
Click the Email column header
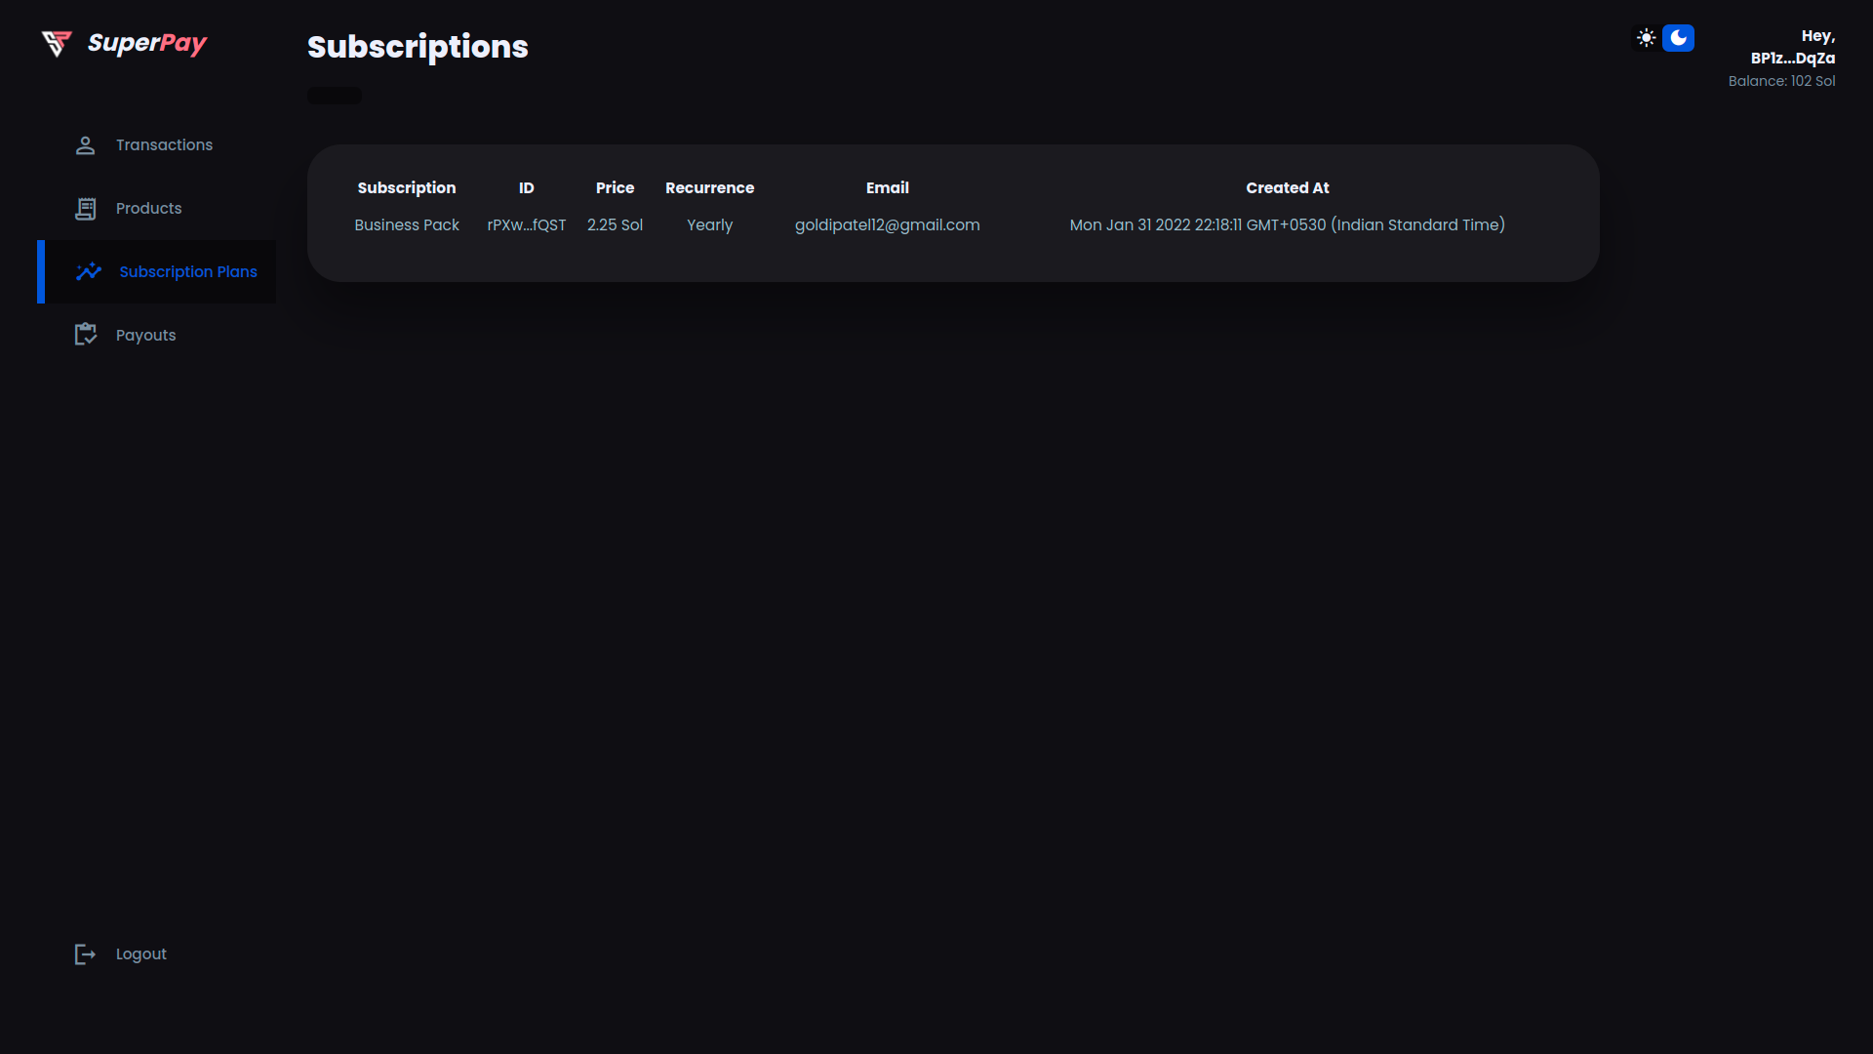coord(888,188)
